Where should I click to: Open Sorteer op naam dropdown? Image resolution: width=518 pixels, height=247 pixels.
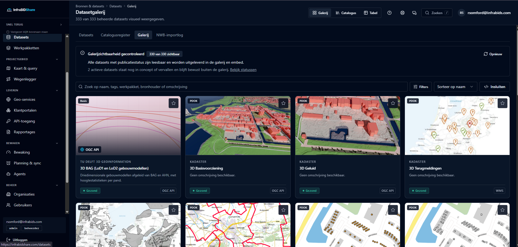[455, 87]
